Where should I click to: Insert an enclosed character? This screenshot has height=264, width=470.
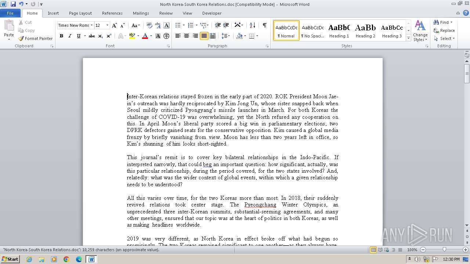coord(166,36)
